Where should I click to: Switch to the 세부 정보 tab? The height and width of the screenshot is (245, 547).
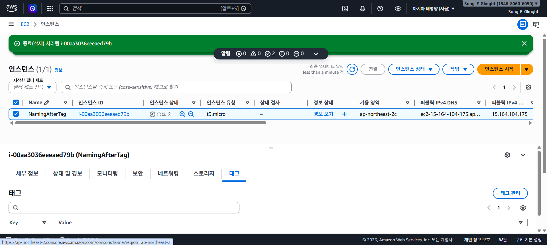27,173
